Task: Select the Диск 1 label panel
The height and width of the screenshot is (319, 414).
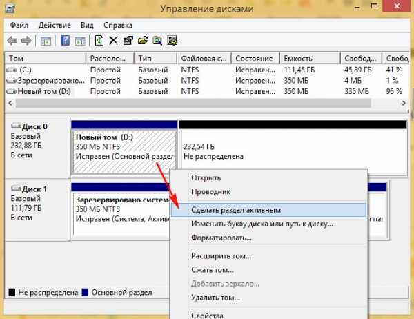Action: pyautogui.click(x=38, y=210)
